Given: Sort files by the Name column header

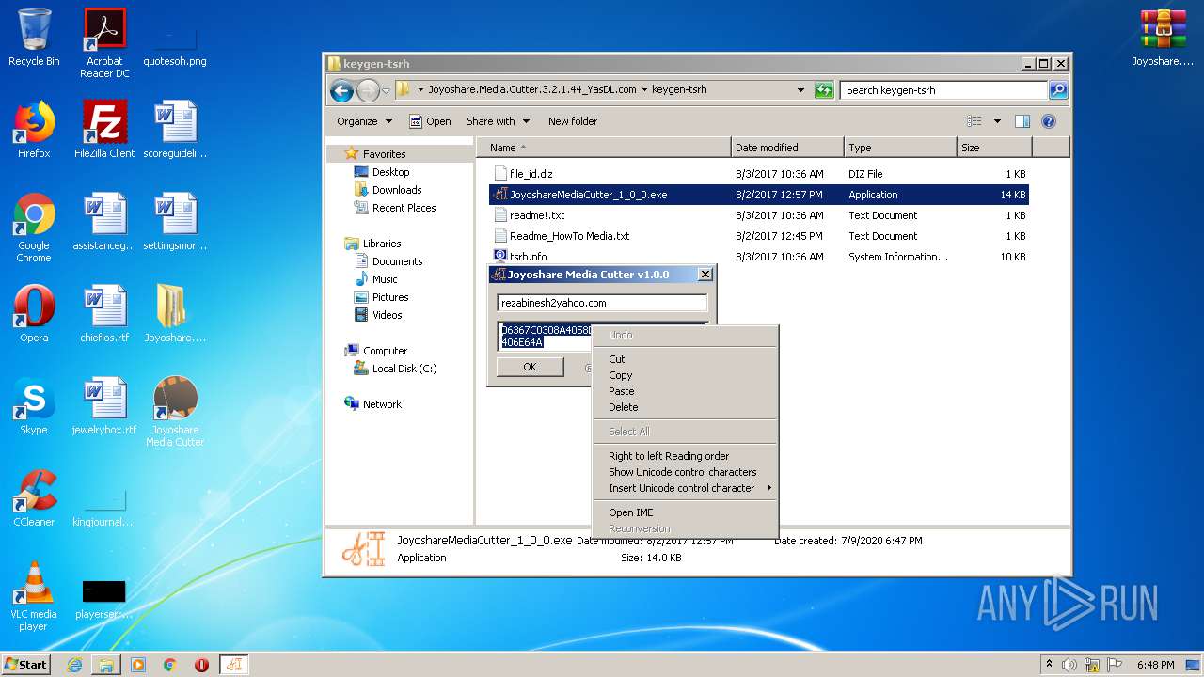Looking at the screenshot, I should click(603, 148).
